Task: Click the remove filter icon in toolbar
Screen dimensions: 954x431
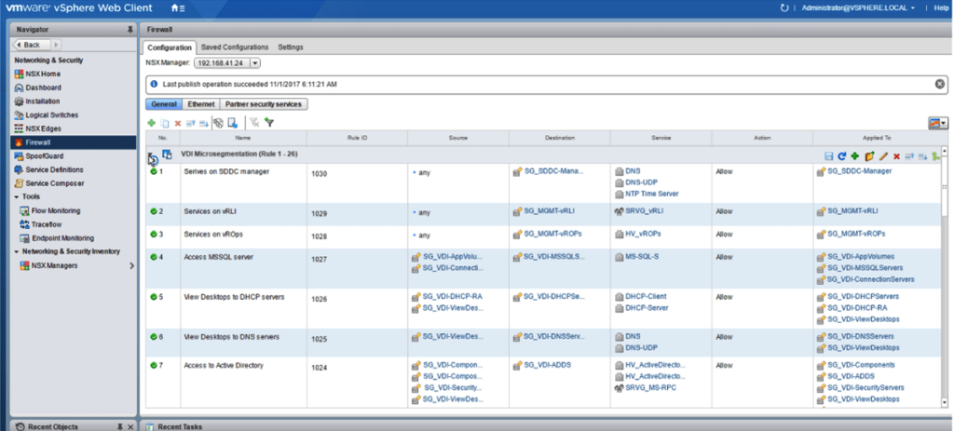Action: tap(255, 123)
